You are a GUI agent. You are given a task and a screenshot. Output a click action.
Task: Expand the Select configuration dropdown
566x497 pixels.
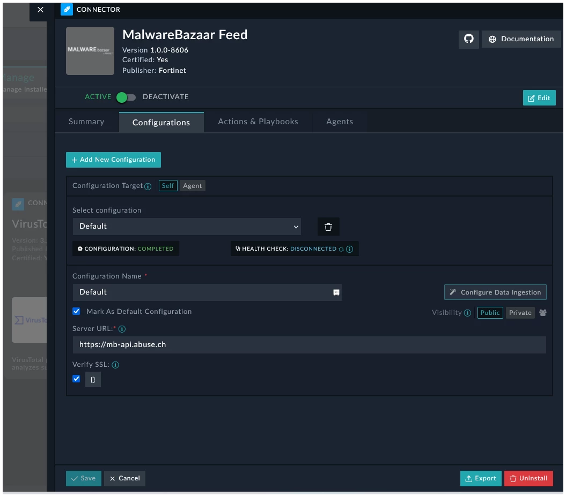(187, 227)
